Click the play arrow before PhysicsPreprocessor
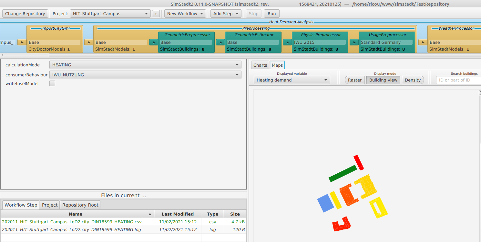Viewport: 481px width, 242px height. point(287,42)
